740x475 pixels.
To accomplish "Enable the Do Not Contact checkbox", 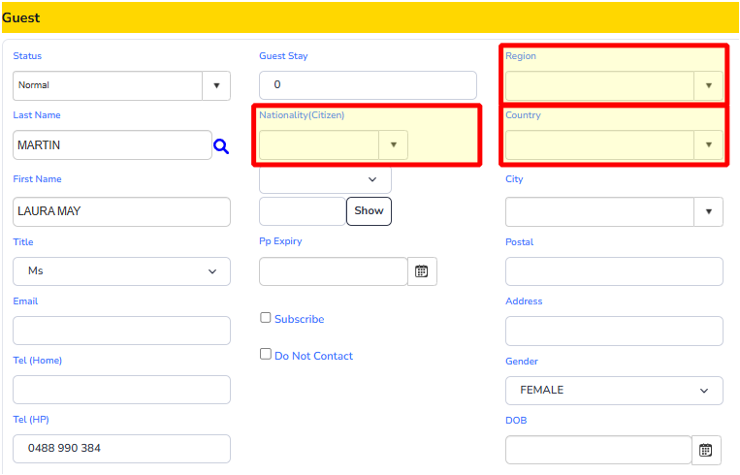I will pyautogui.click(x=265, y=354).
